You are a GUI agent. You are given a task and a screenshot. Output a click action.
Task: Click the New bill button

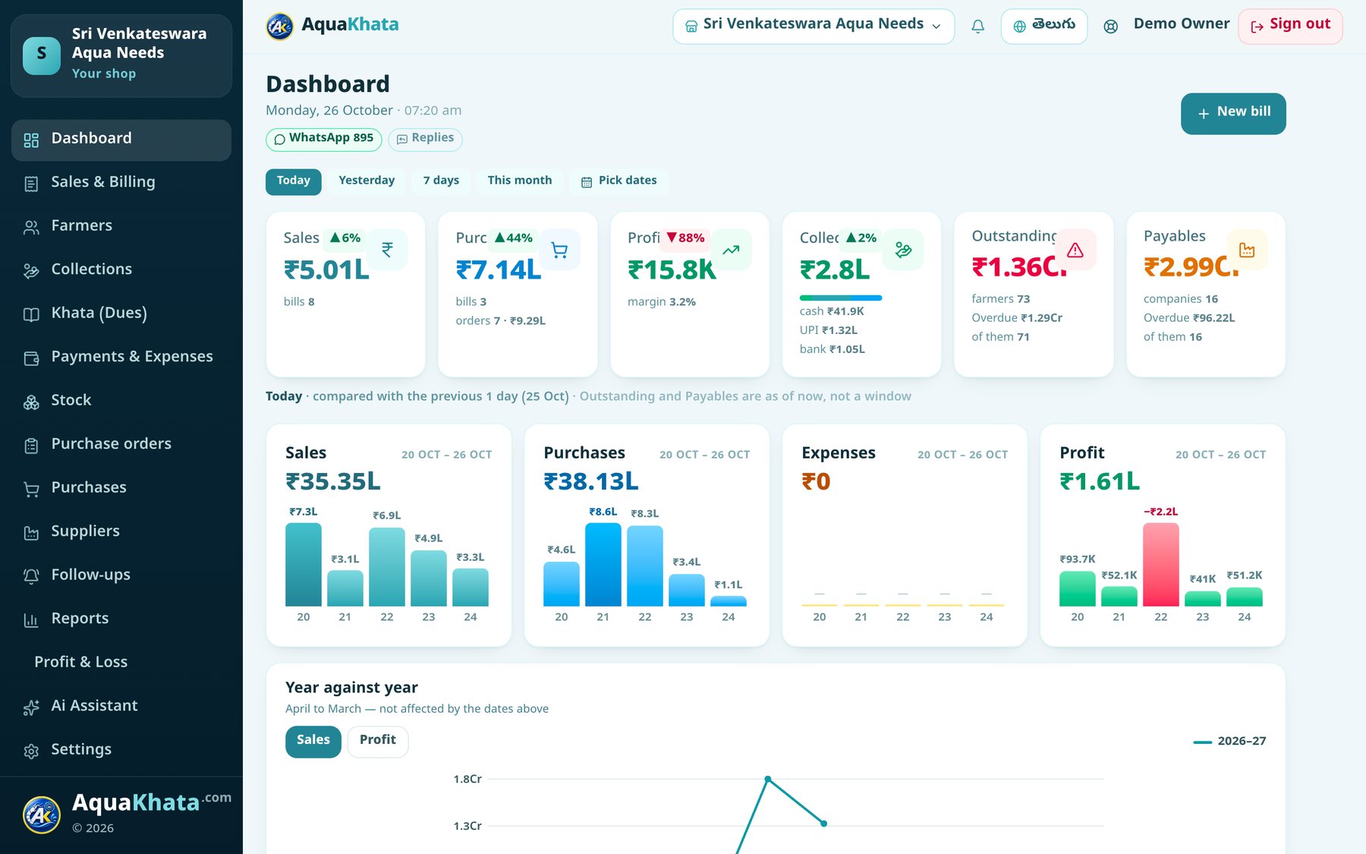[1233, 113]
